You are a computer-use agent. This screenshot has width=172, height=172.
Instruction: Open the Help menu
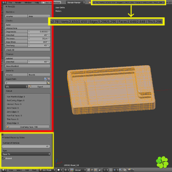[x=37, y=2]
